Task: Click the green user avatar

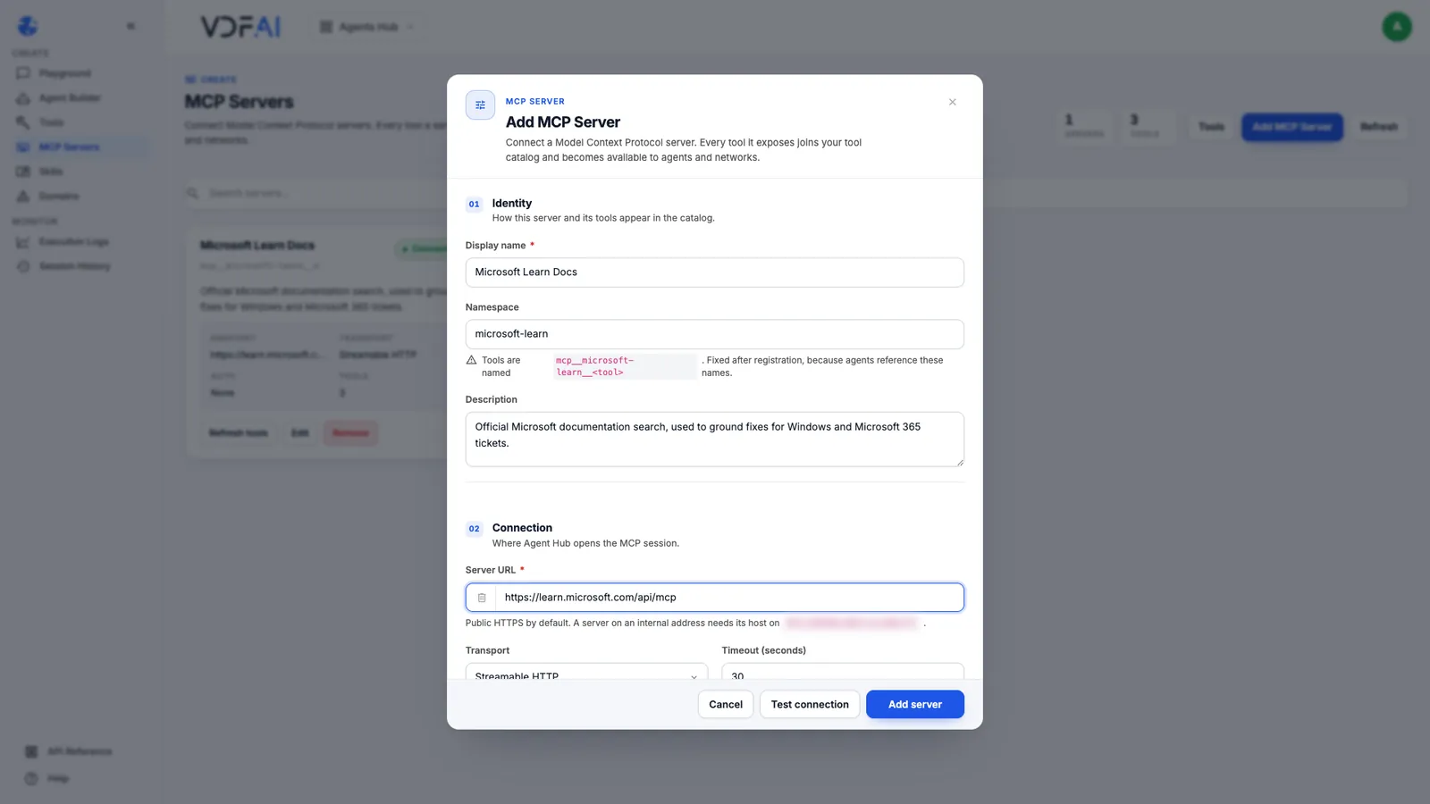Action: click(1397, 27)
